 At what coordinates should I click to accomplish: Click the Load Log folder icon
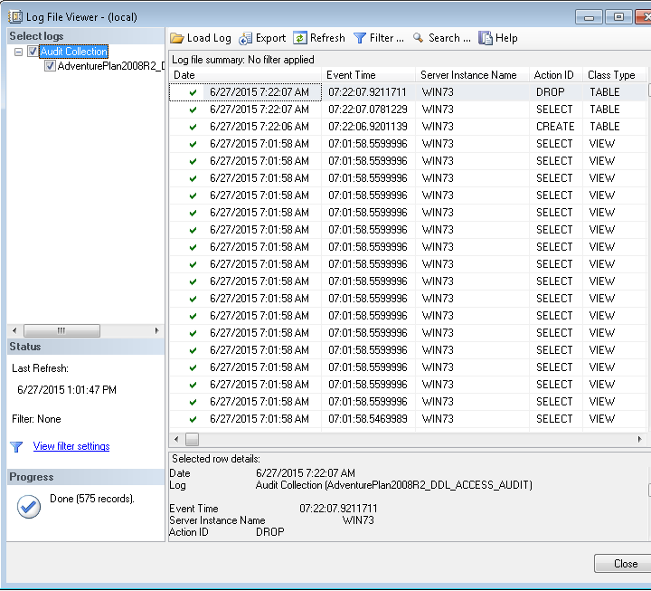coord(177,38)
